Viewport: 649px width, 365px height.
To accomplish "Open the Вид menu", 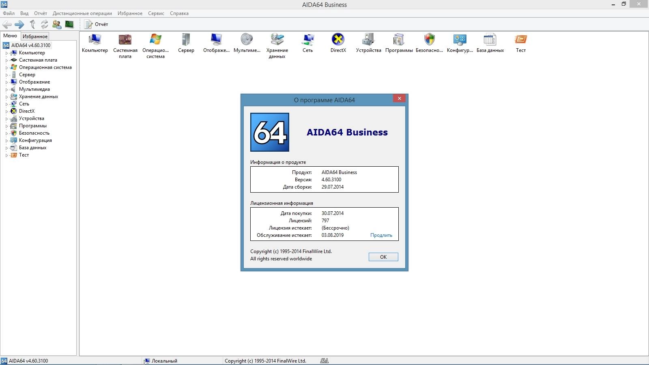I will coord(24,13).
